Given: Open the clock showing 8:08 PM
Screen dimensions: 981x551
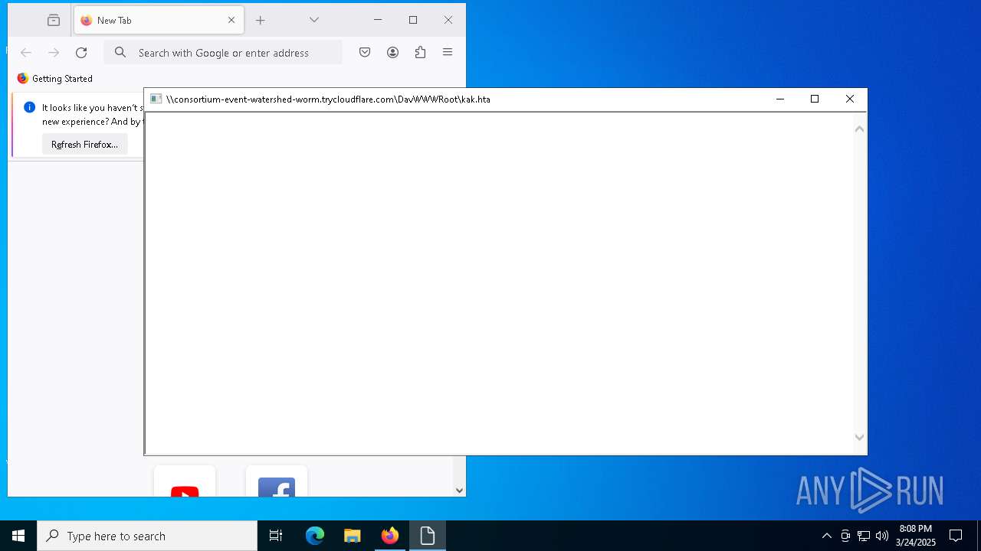Looking at the screenshot, I should point(916,536).
